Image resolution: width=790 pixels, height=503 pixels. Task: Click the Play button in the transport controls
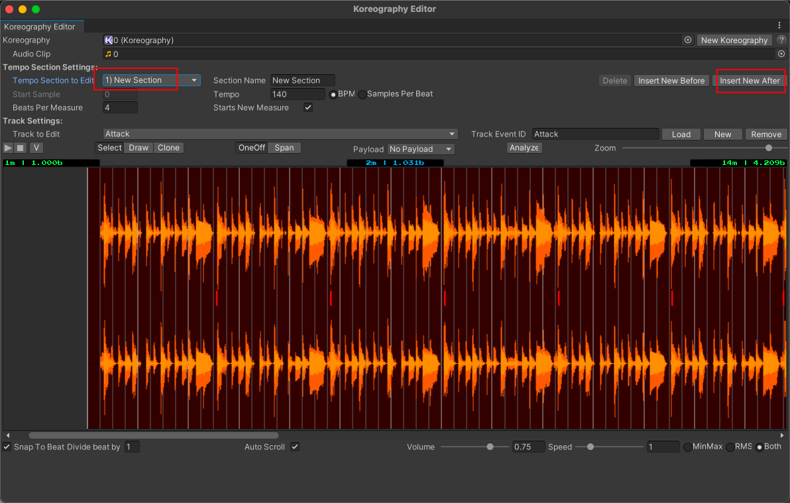(x=8, y=148)
